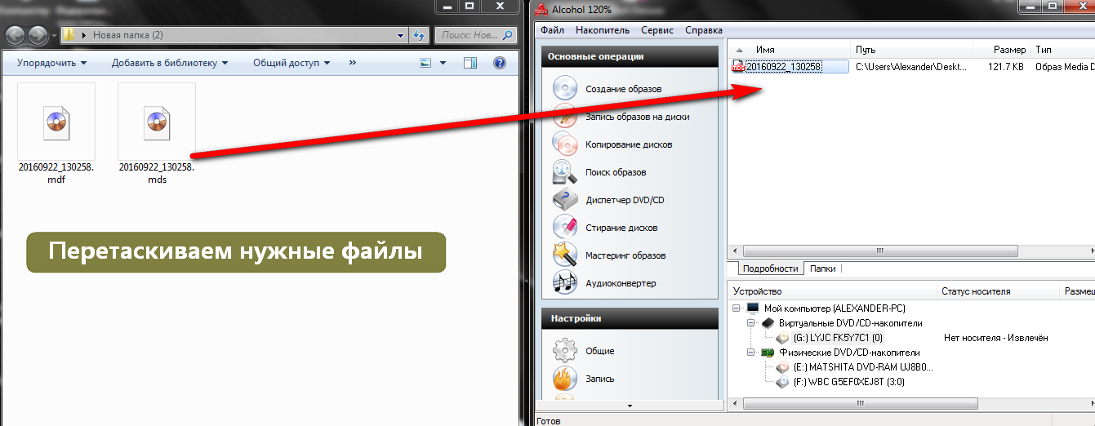This screenshot has height=426, width=1095.
Task: Click Новая папка (2) address bar
Action: tap(234, 36)
